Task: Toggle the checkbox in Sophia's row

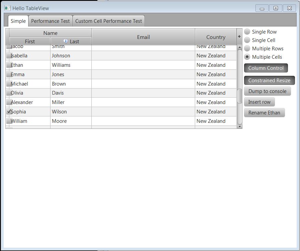Action: tap(9, 112)
